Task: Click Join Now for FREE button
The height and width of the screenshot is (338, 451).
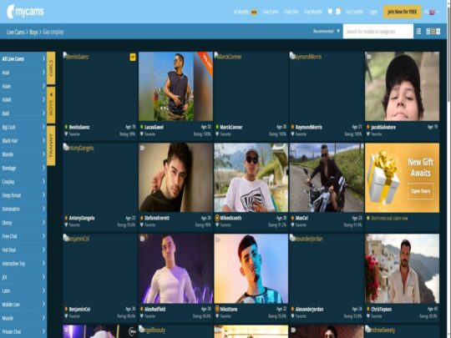Action: (402, 12)
